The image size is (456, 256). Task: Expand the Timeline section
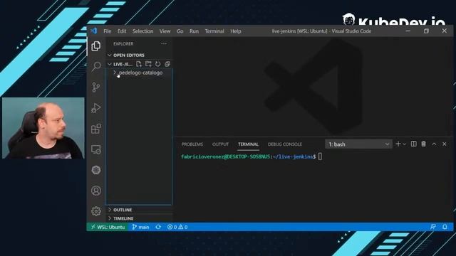tap(140, 218)
